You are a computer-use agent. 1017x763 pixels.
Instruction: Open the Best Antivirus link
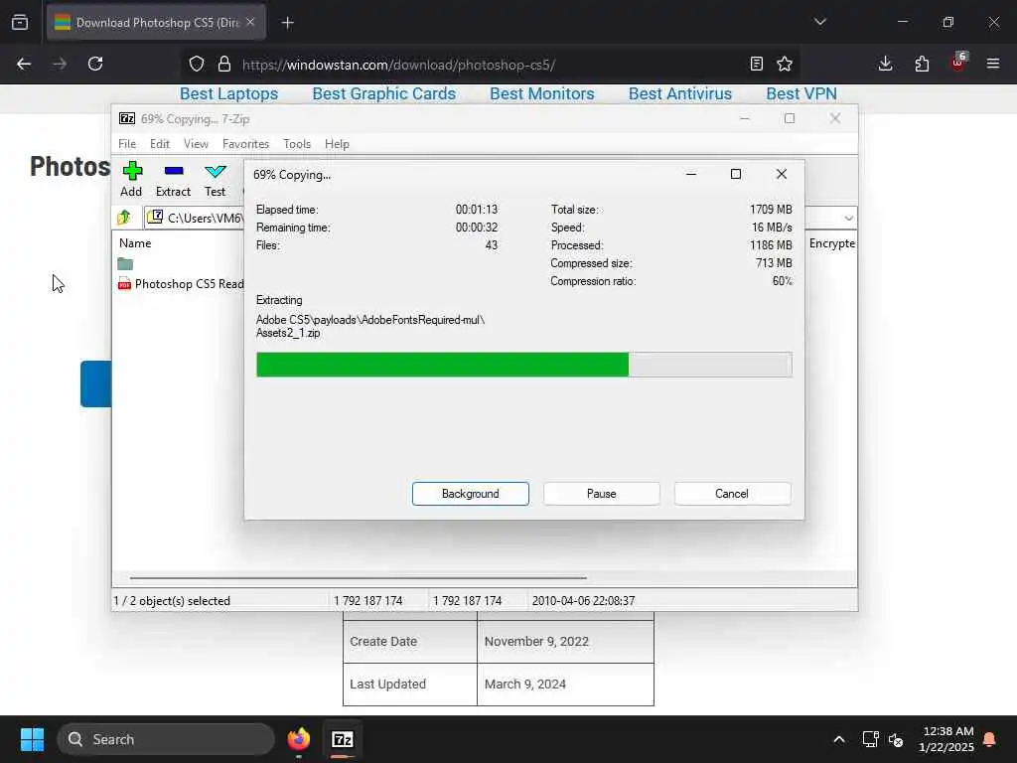pyautogui.click(x=680, y=94)
